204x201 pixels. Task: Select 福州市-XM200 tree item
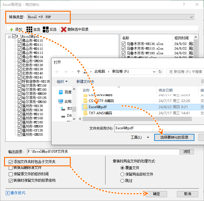(32, 134)
